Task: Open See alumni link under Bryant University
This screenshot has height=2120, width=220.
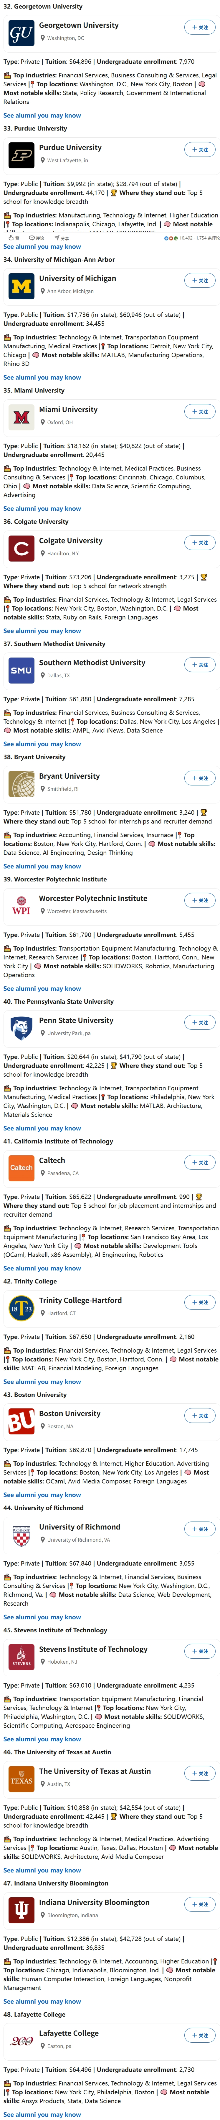Action: (42, 866)
